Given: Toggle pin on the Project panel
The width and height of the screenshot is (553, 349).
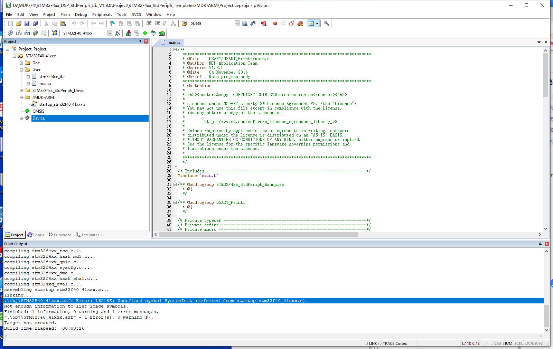Looking at the screenshot, I should coord(140,41).
